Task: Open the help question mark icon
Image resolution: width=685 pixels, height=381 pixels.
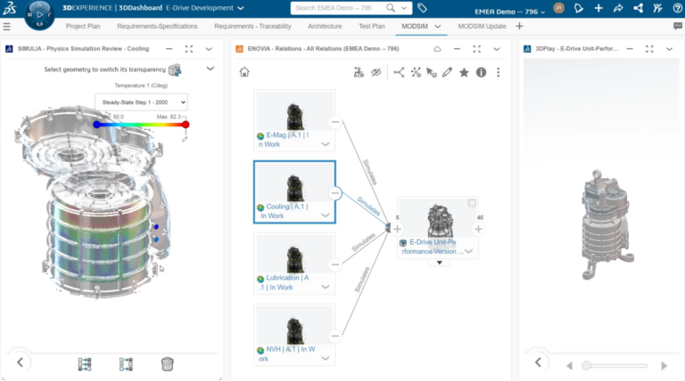Action: pyautogui.click(x=678, y=8)
